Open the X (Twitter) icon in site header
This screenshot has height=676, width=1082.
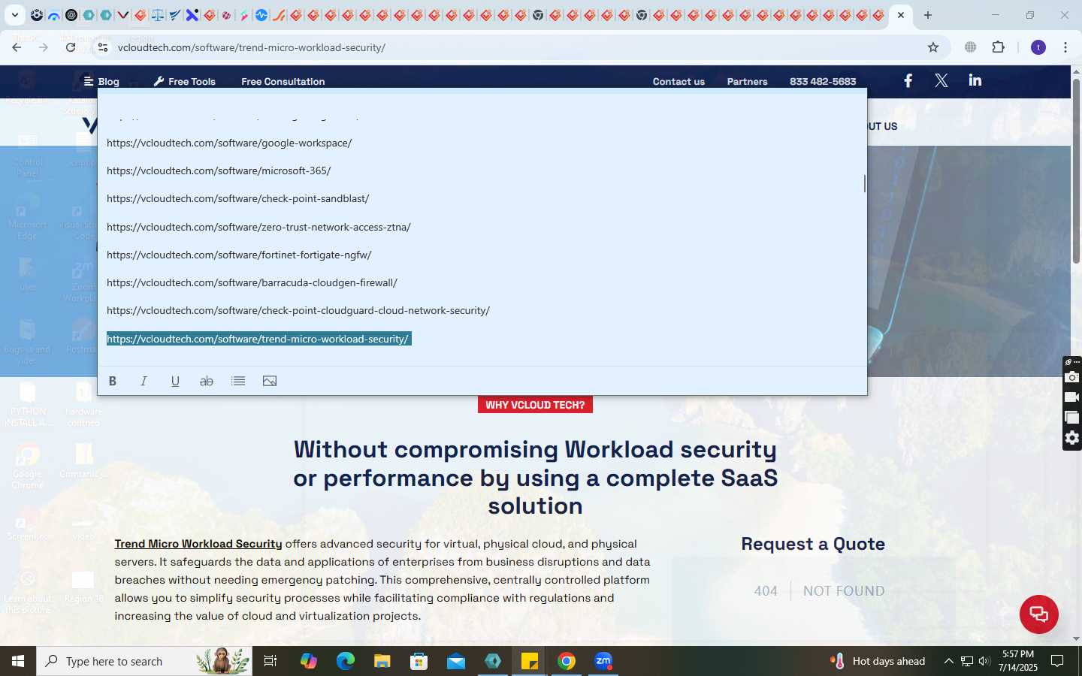coord(941,80)
